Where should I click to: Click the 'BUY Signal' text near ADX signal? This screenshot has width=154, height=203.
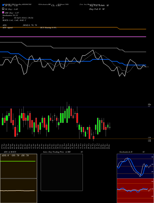48,28
